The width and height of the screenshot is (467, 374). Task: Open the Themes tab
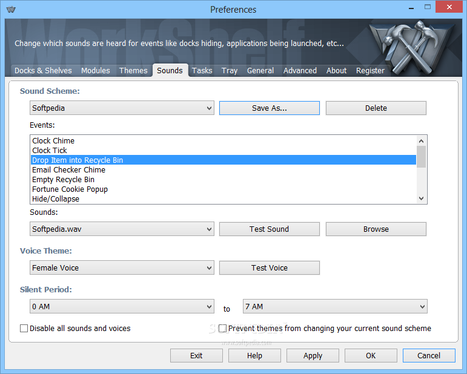[x=133, y=71]
